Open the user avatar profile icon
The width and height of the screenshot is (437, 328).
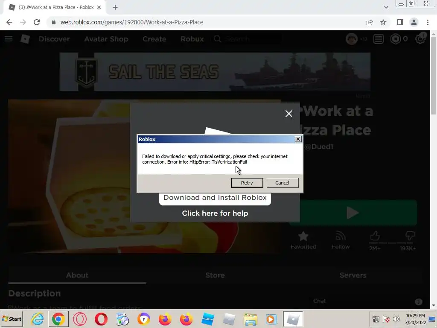(352, 39)
